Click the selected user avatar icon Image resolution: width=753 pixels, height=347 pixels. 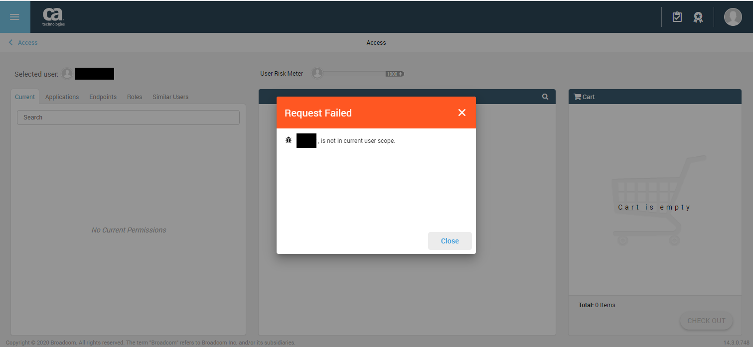tap(67, 74)
